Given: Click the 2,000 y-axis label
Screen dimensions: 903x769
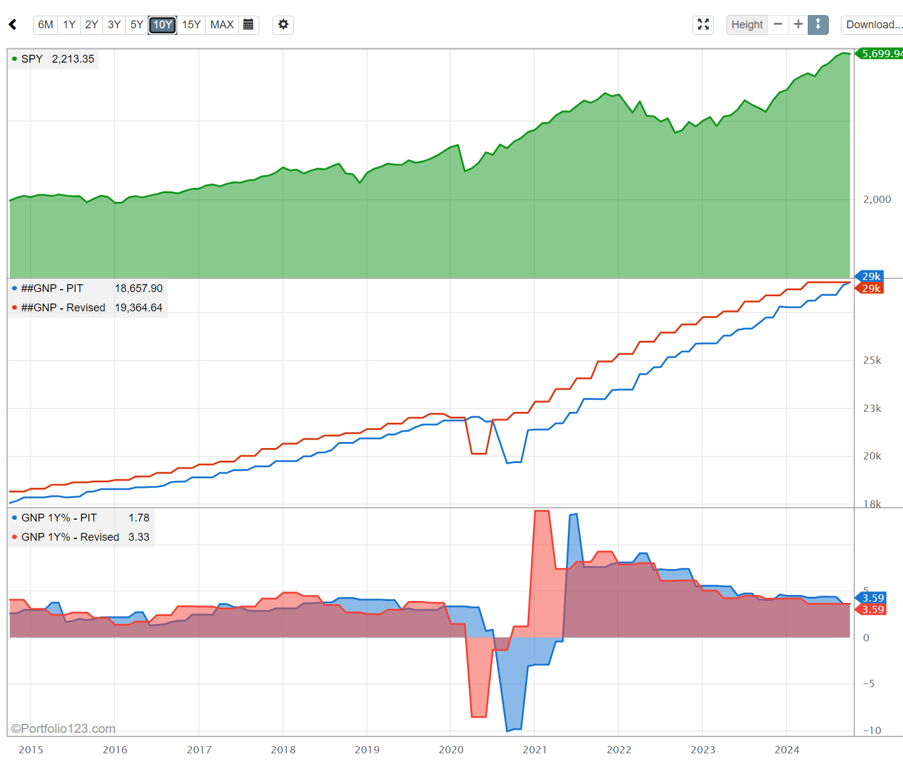Looking at the screenshot, I should click(x=877, y=199).
